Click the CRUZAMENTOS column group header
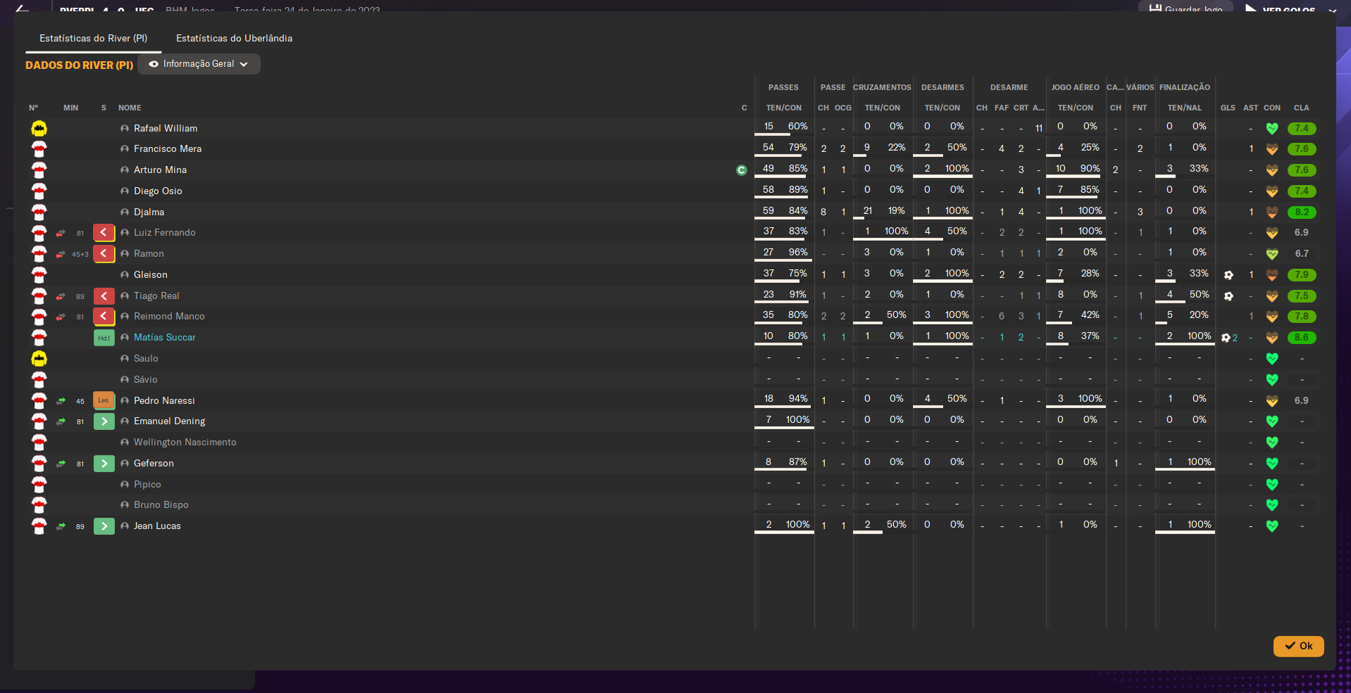 coord(882,87)
